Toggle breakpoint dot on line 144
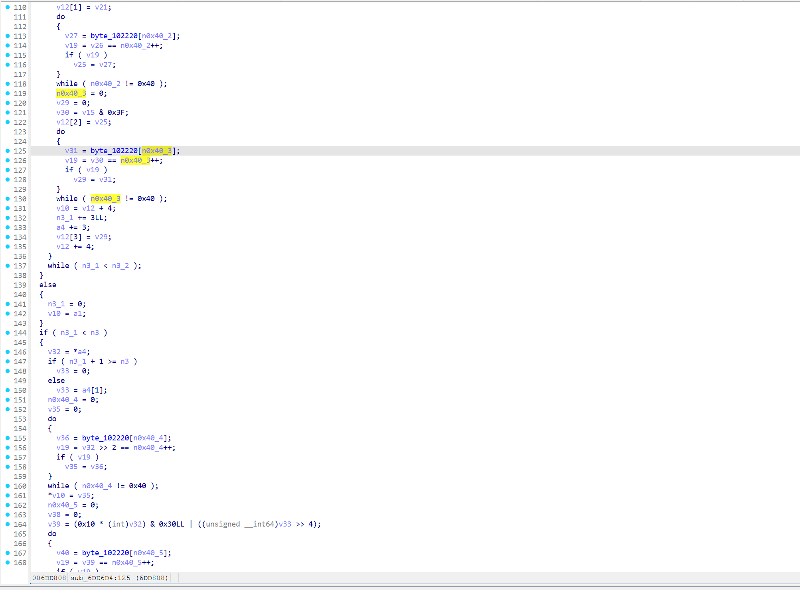This screenshot has width=800, height=590. [7, 333]
